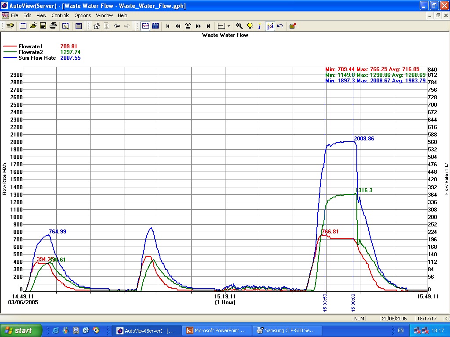The image size is (450, 337).
Task: Open the time span dropdown arrow
Action: point(229,26)
